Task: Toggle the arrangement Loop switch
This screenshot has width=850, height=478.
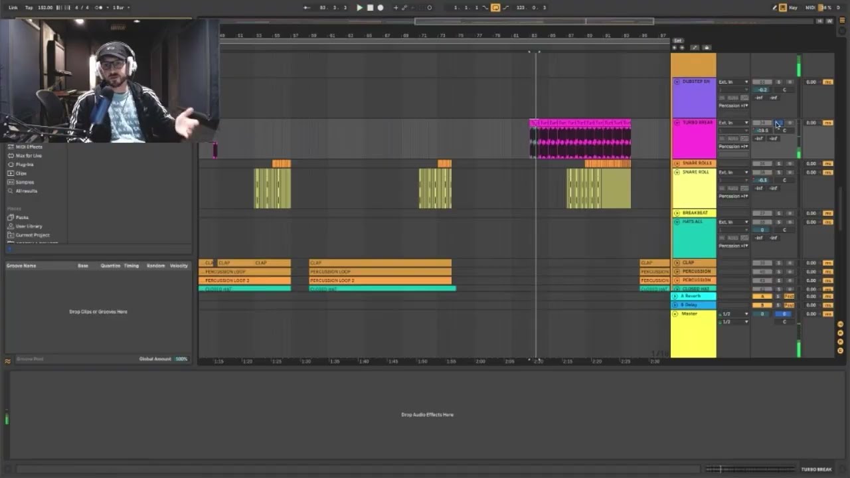Action: coord(495,7)
